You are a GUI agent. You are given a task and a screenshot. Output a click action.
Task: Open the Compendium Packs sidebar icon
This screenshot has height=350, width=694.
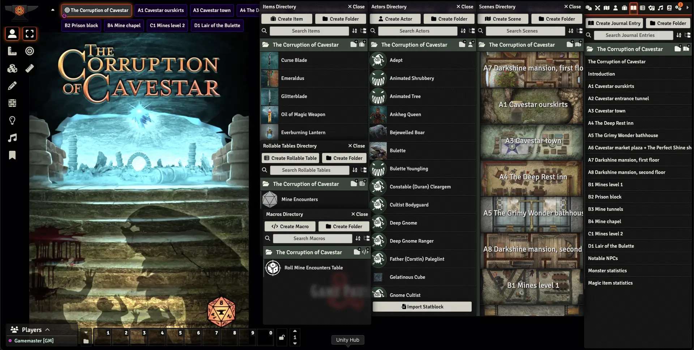(669, 8)
